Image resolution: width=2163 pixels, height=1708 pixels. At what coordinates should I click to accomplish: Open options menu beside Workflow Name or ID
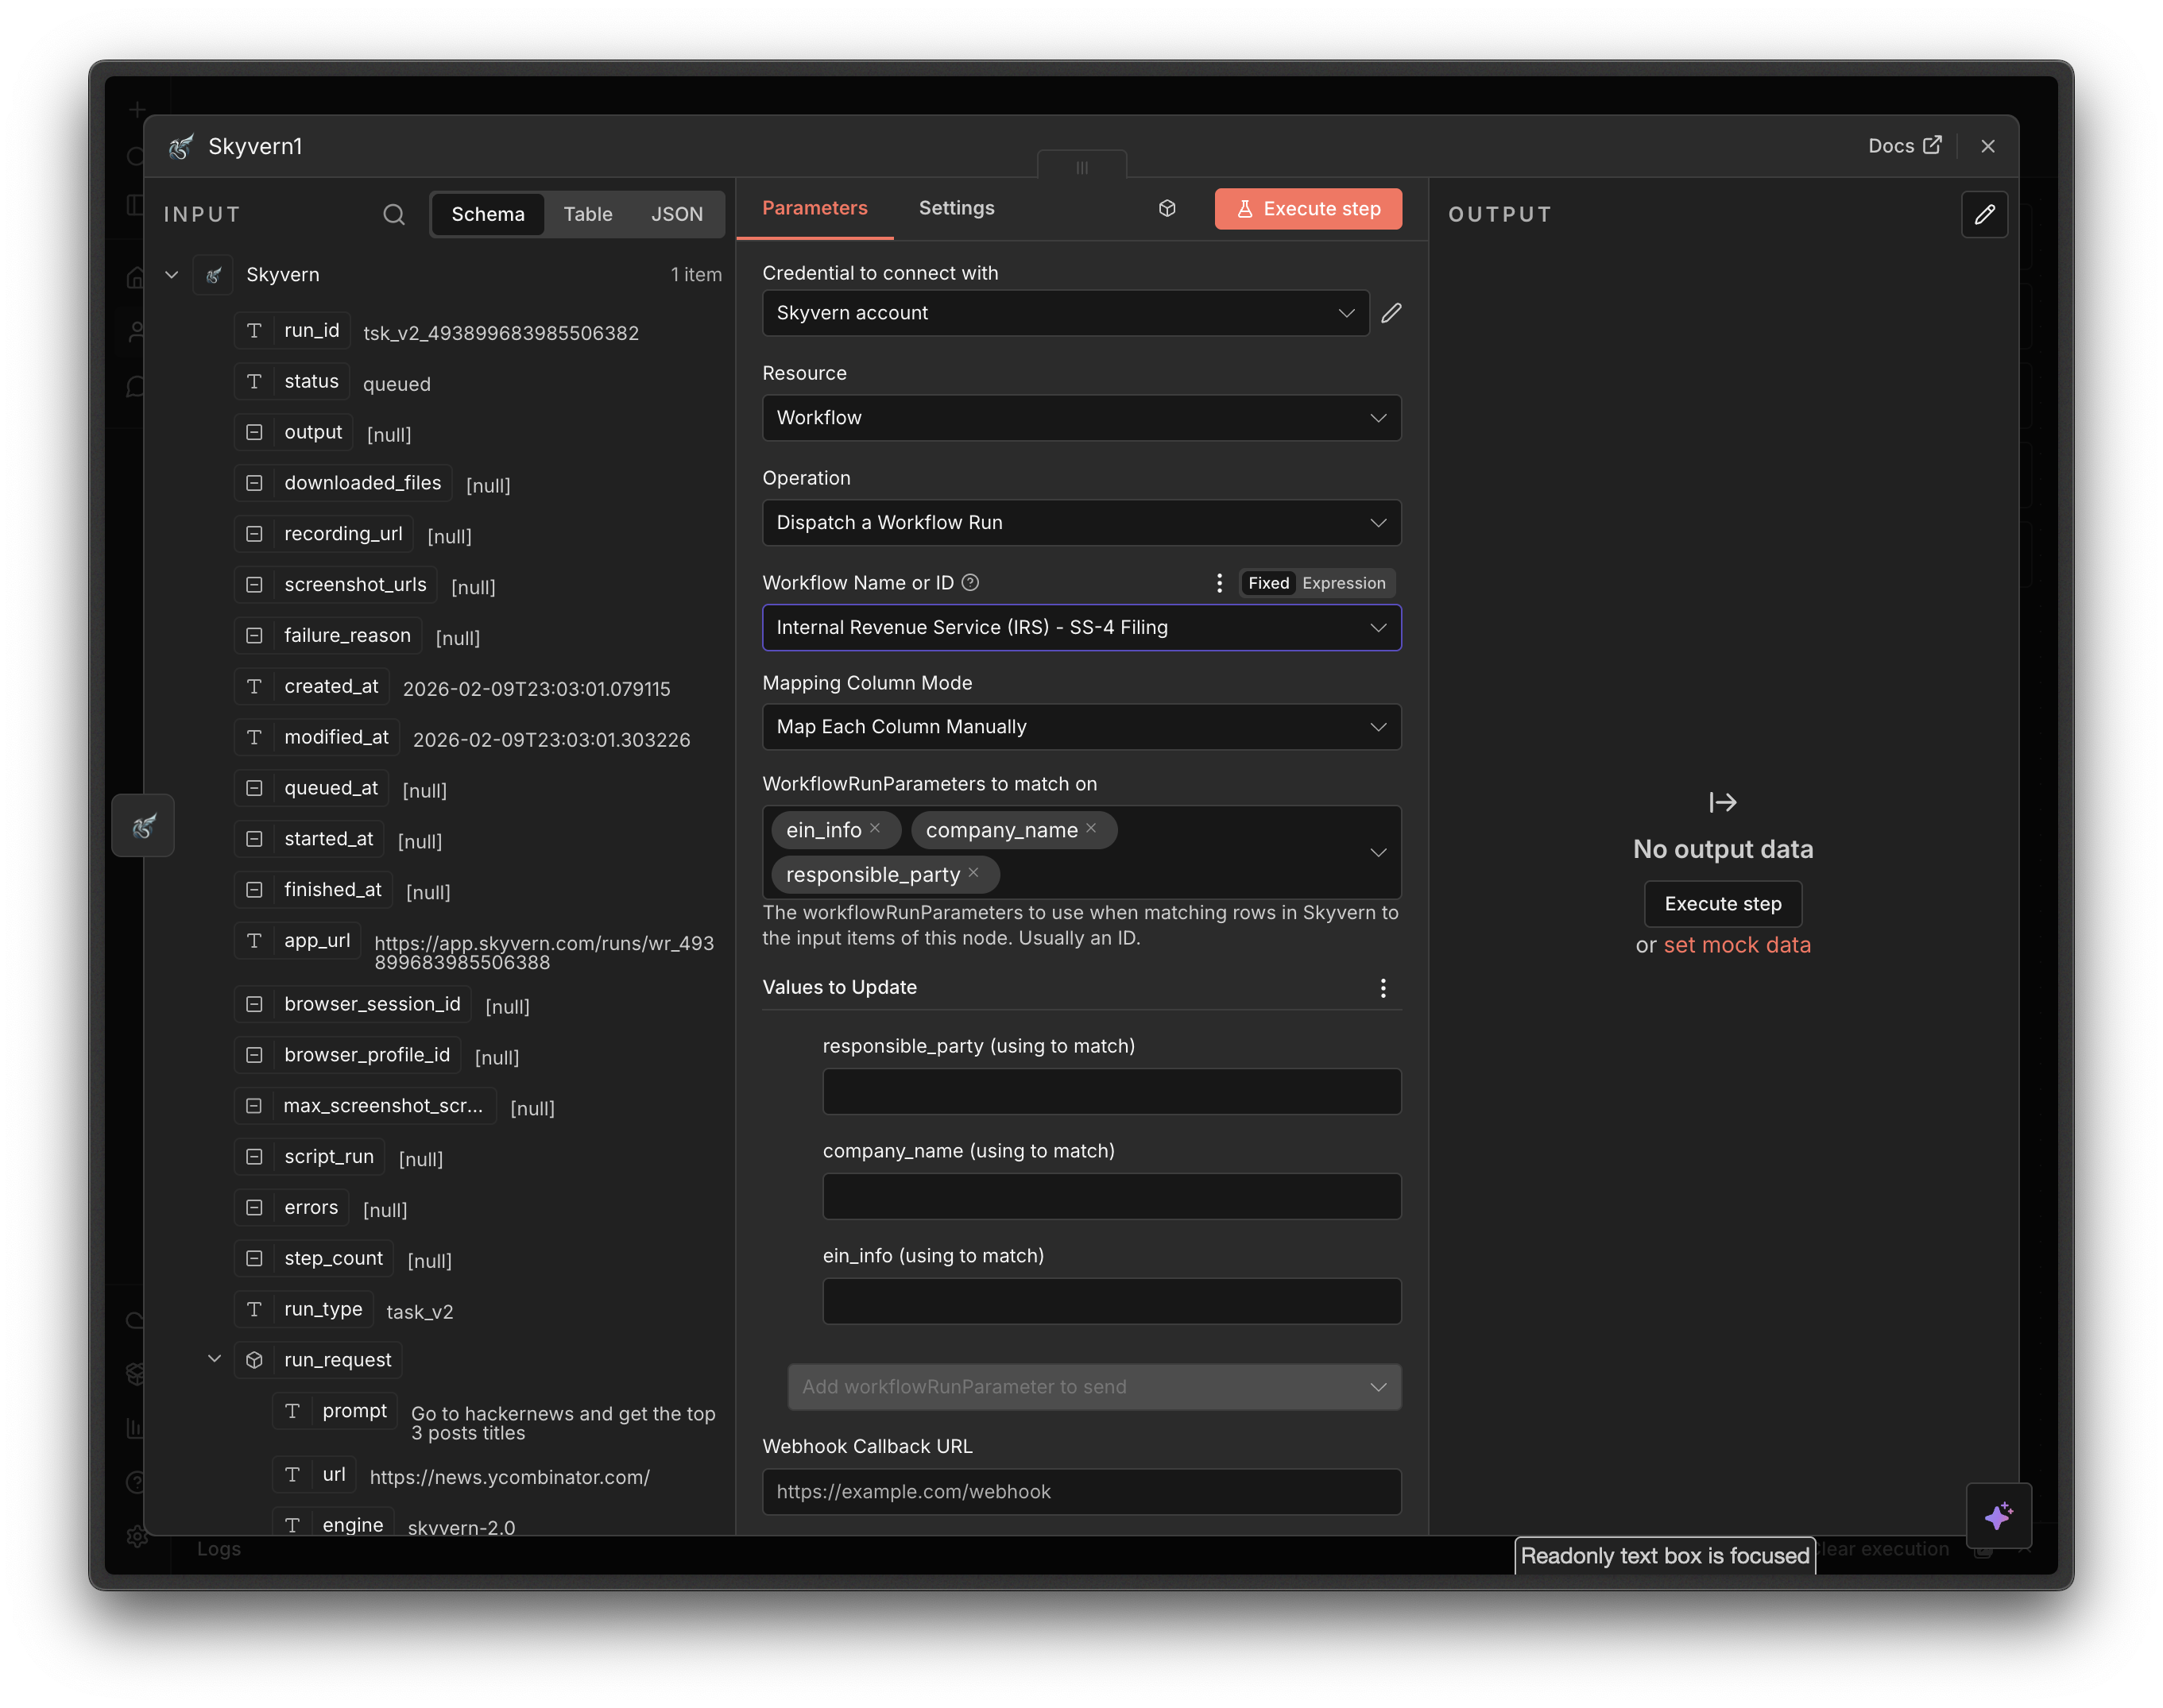coord(1219,582)
